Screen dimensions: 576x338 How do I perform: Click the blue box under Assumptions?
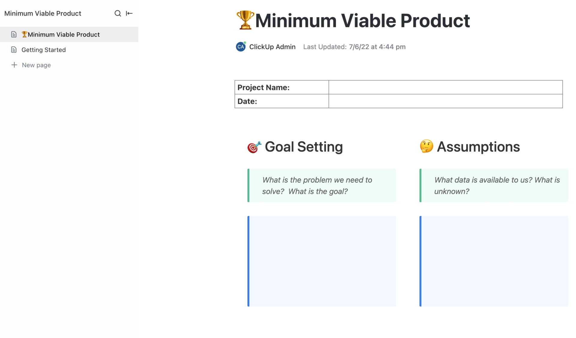click(494, 261)
